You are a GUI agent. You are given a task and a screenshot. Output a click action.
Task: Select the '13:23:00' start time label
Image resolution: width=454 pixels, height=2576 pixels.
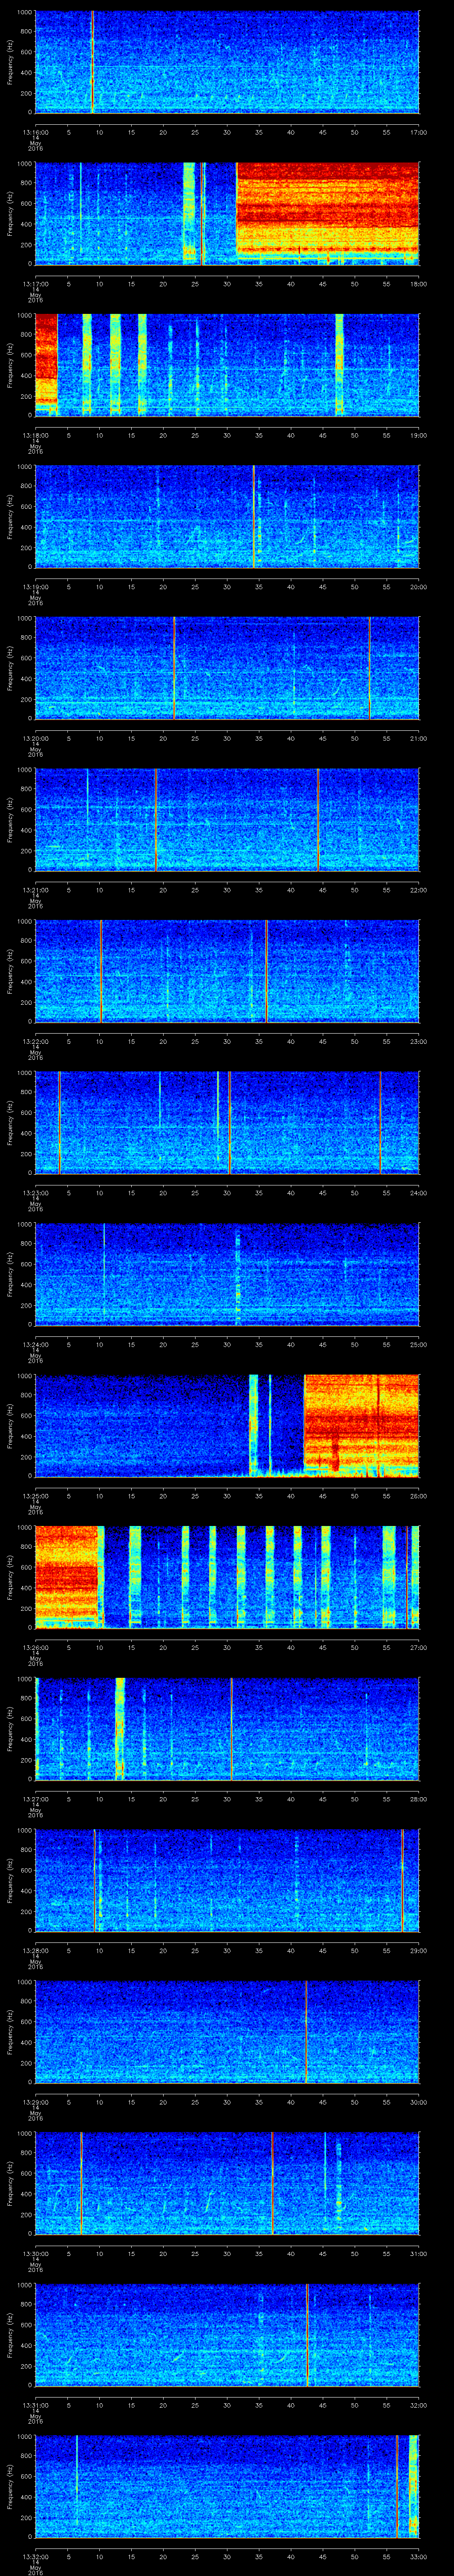coord(35,1193)
